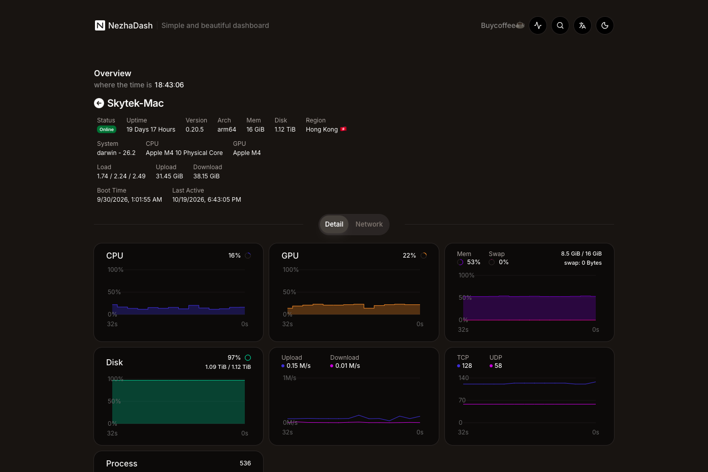Click the TCP legend dot
This screenshot has height=472, width=708.
point(459,366)
